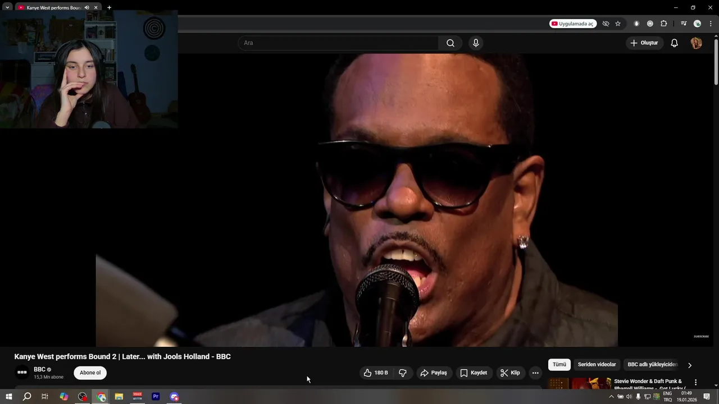Click the YouTube search magnifier button
Screen dimensions: 719x404
pos(450,43)
